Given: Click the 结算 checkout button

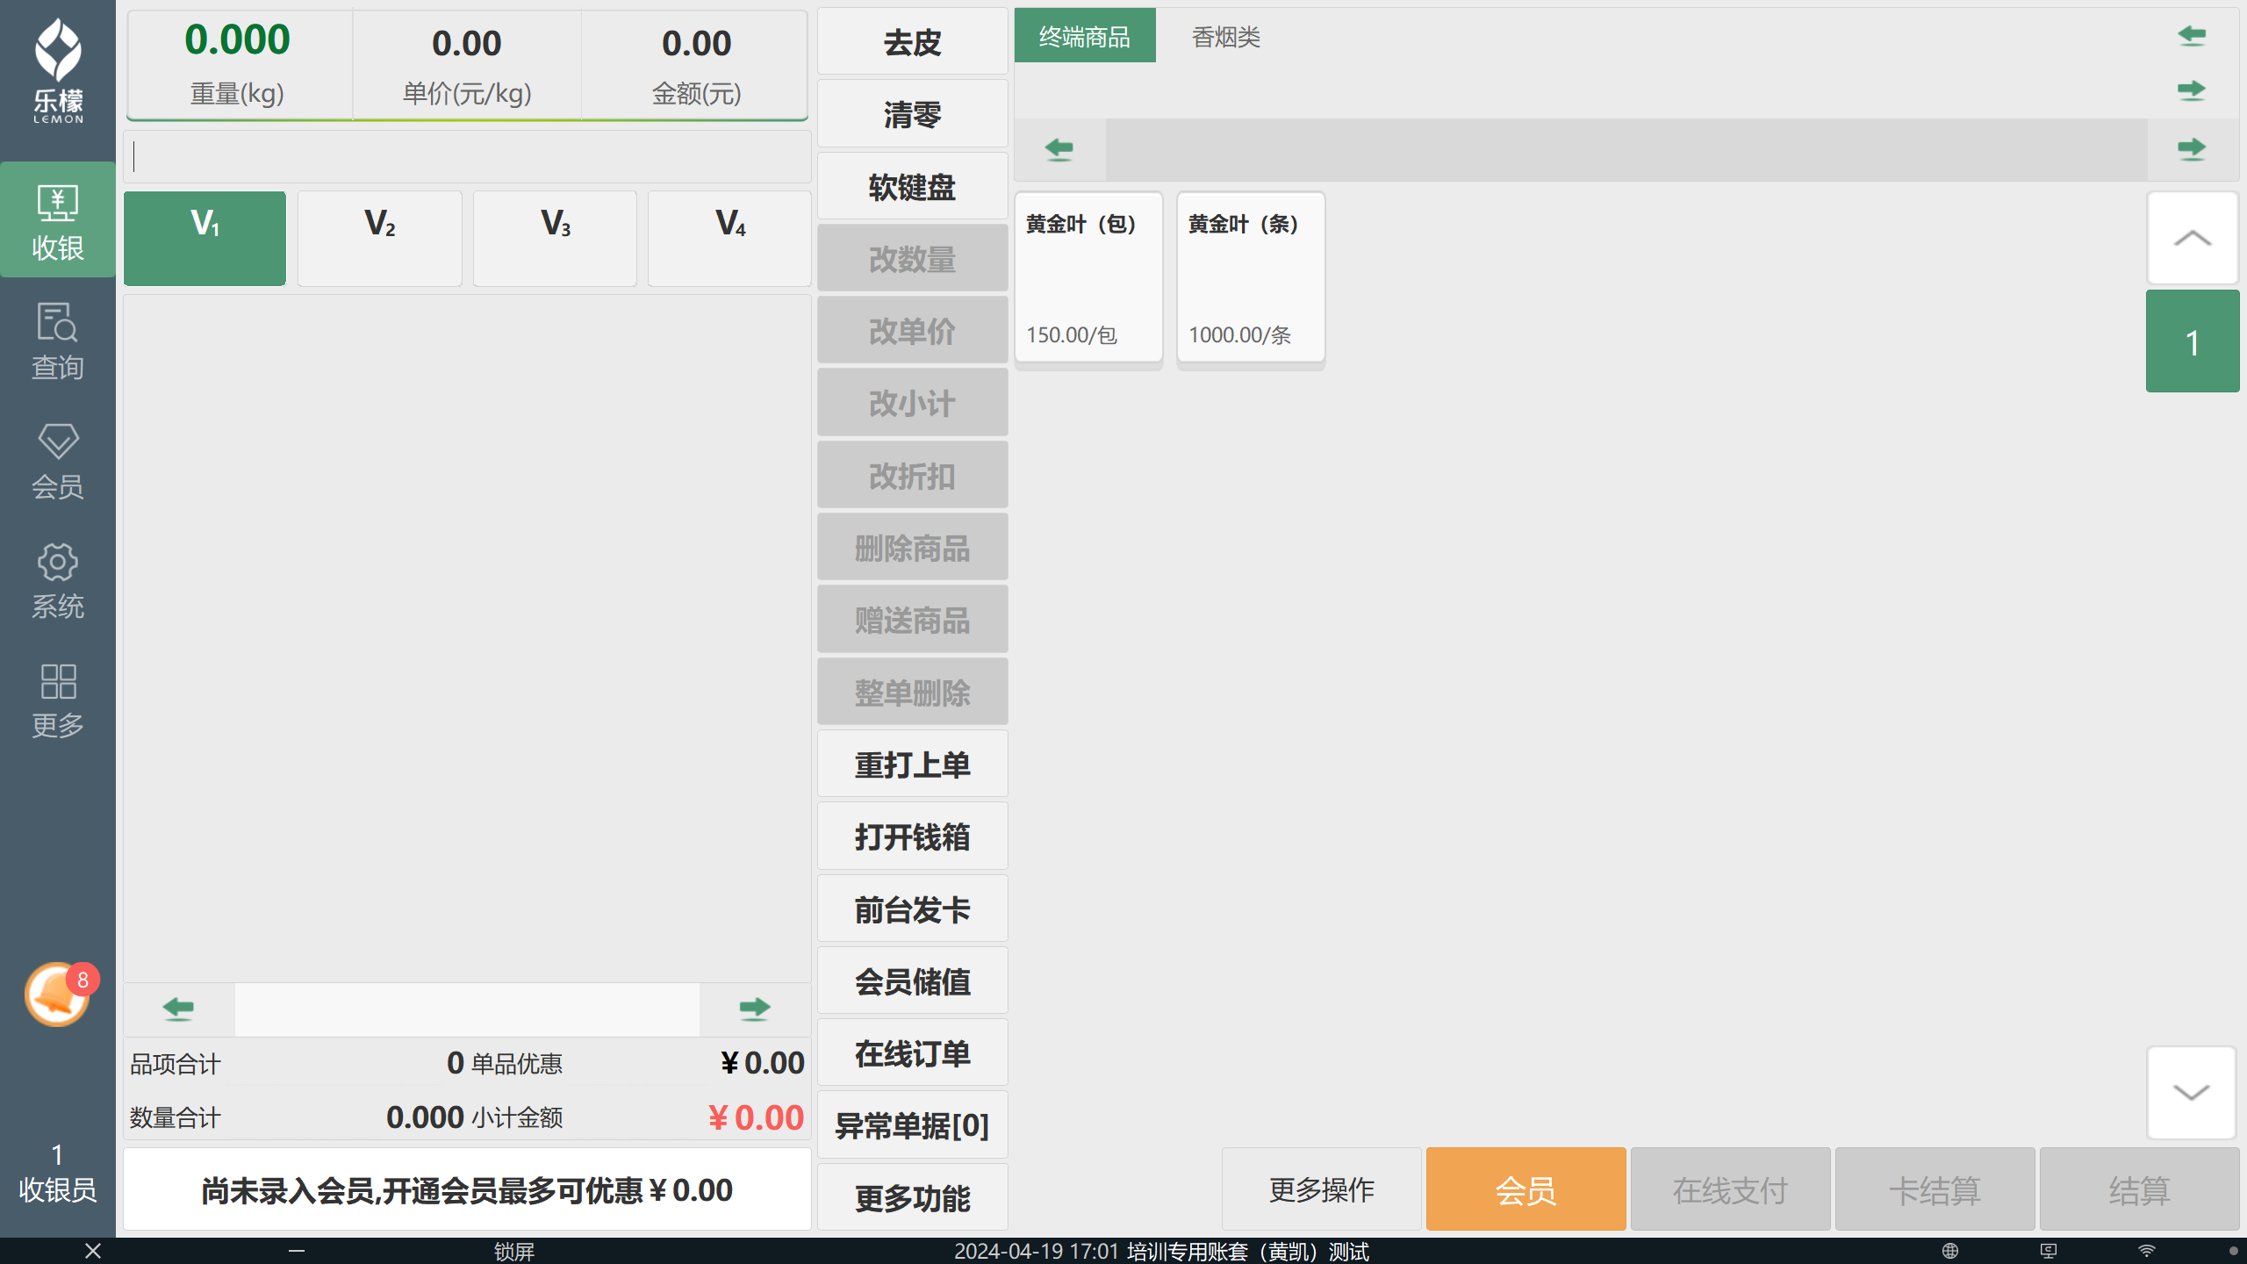Looking at the screenshot, I should pyautogui.click(x=2140, y=1189).
